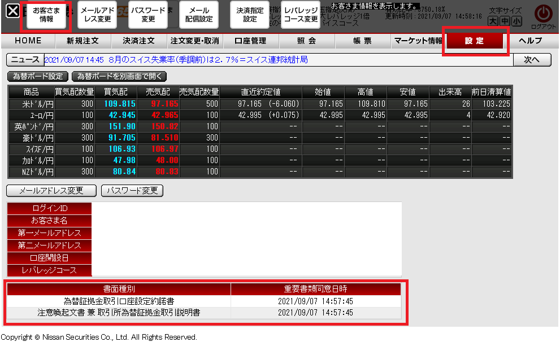Click NZドル/円 ask price 80.83

click(x=167, y=172)
